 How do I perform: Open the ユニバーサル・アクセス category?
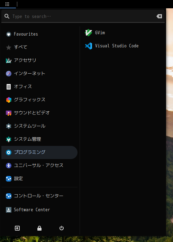click(x=39, y=166)
